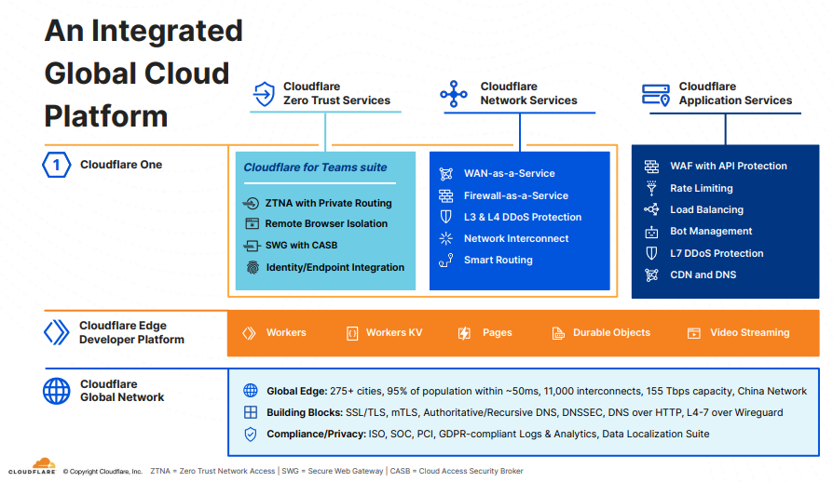Click the Remote Browser Isolation icon
This screenshot has width=833, height=482.
tap(252, 223)
